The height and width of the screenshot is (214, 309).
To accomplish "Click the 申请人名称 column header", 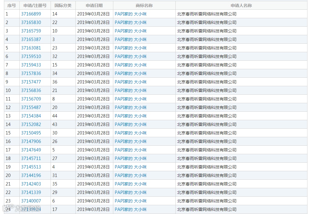I will (x=241, y=5).
